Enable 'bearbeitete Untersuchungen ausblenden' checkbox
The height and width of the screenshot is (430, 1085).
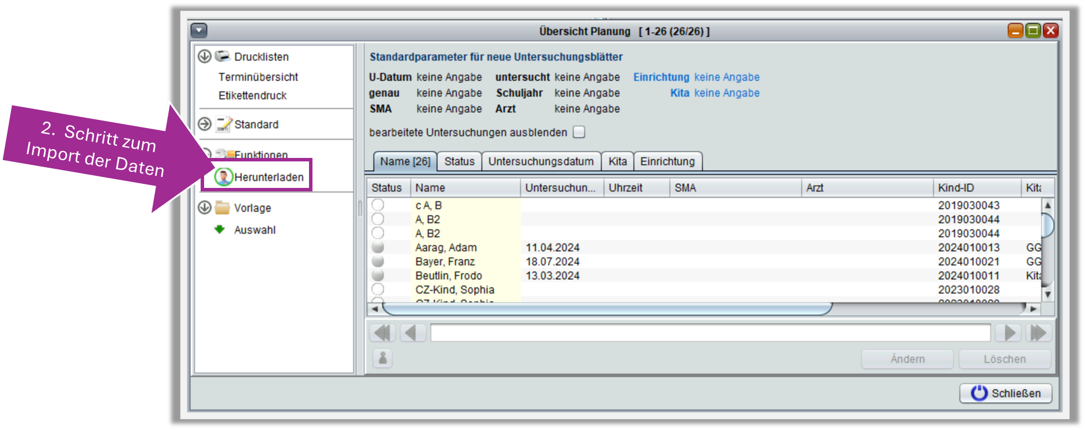pos(579,132)
